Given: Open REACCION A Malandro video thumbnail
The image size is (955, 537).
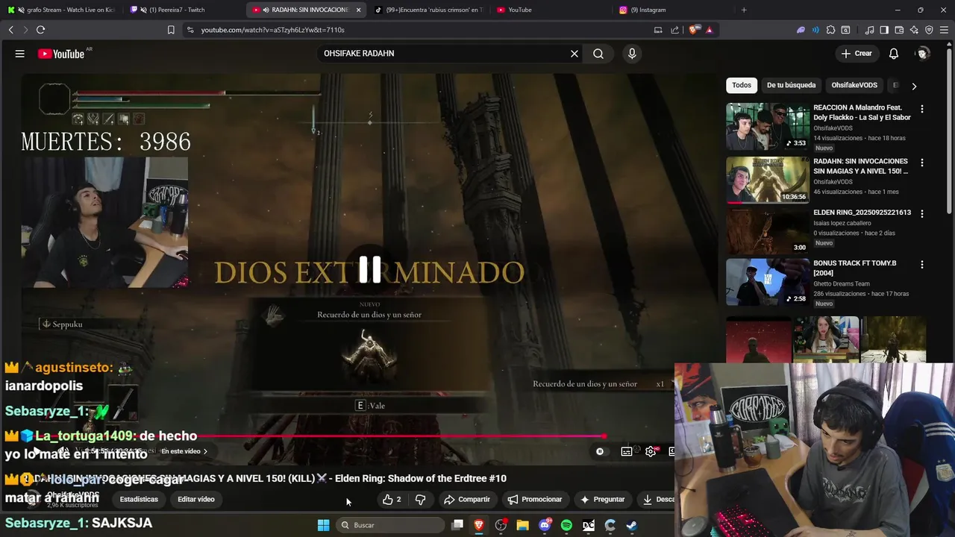Looking at the screenshot, I should click(768, 126).
